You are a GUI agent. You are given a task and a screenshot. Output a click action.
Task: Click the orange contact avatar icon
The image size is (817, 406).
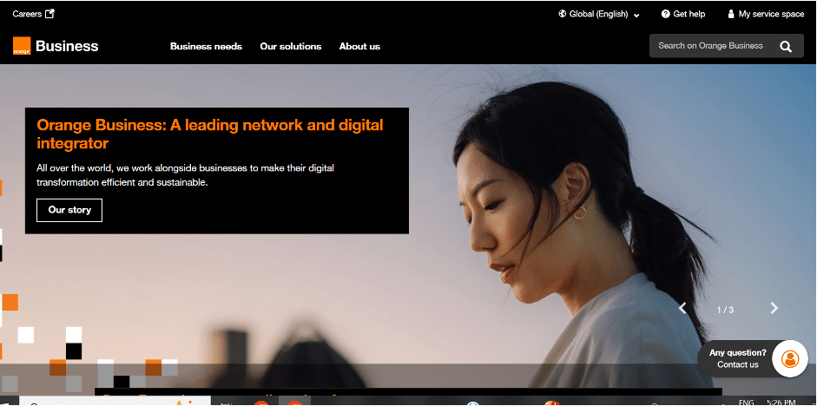790,358
